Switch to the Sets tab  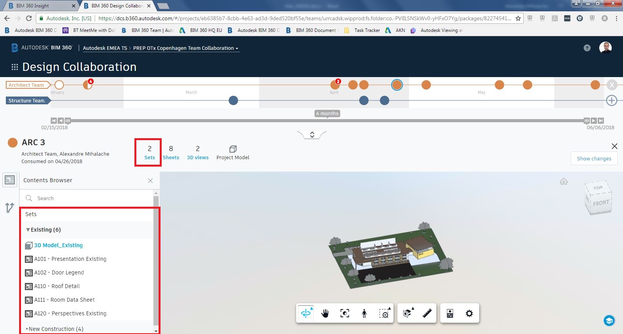(x=150, y=153)
